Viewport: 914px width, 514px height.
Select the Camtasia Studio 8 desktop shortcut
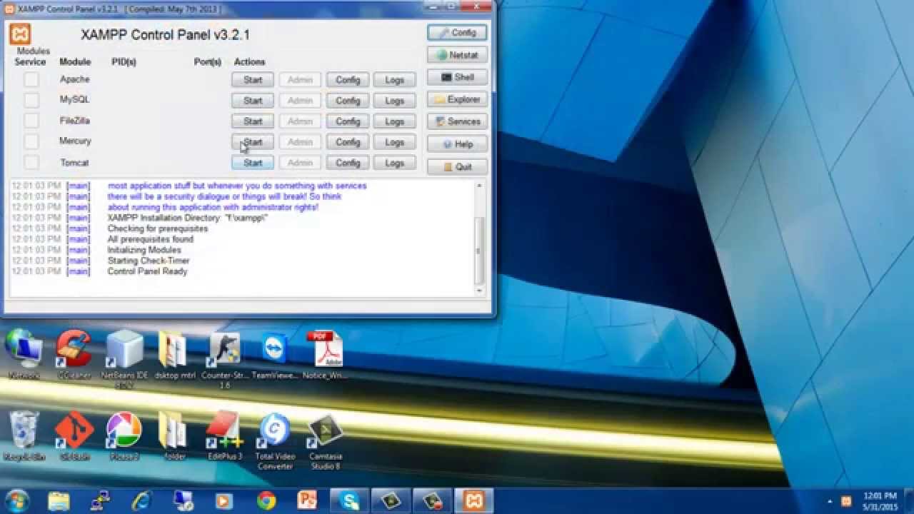click(325, 440)
